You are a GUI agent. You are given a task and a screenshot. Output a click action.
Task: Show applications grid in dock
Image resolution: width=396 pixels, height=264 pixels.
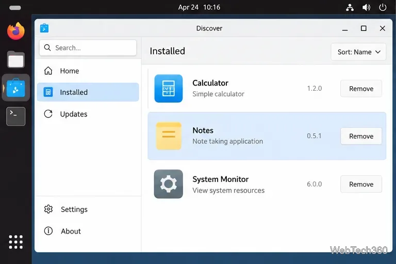pyautogui.click(x=15, y=242)
